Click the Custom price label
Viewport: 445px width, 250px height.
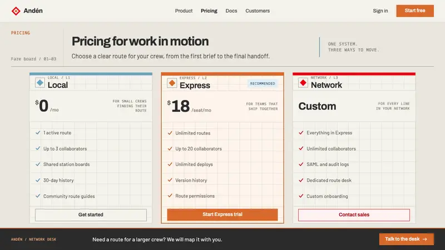click(317, 106)
